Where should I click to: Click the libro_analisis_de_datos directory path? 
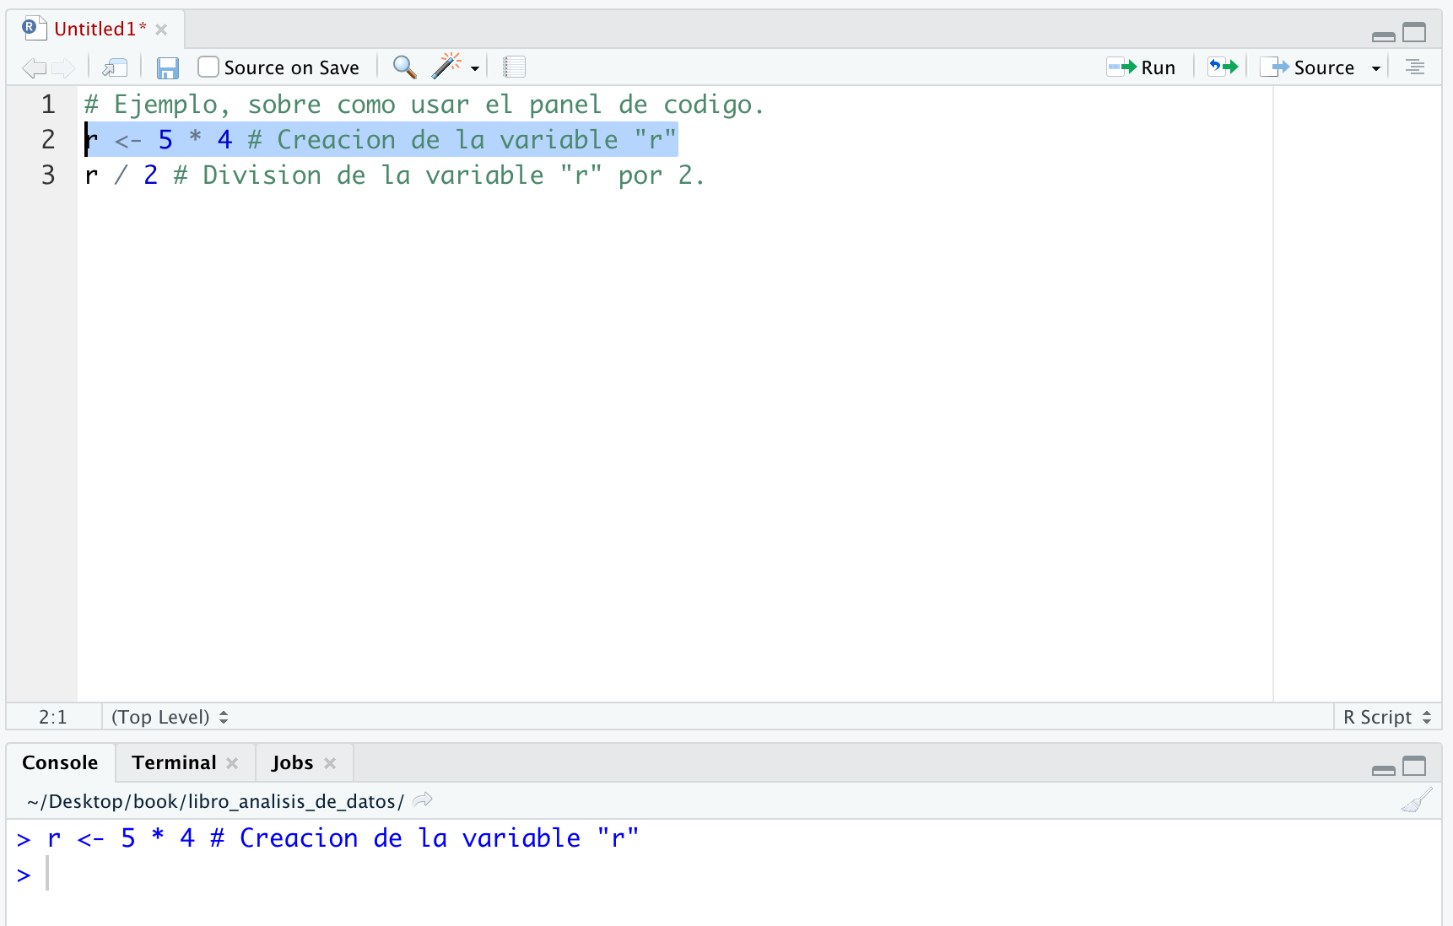(x=215, y=801)
